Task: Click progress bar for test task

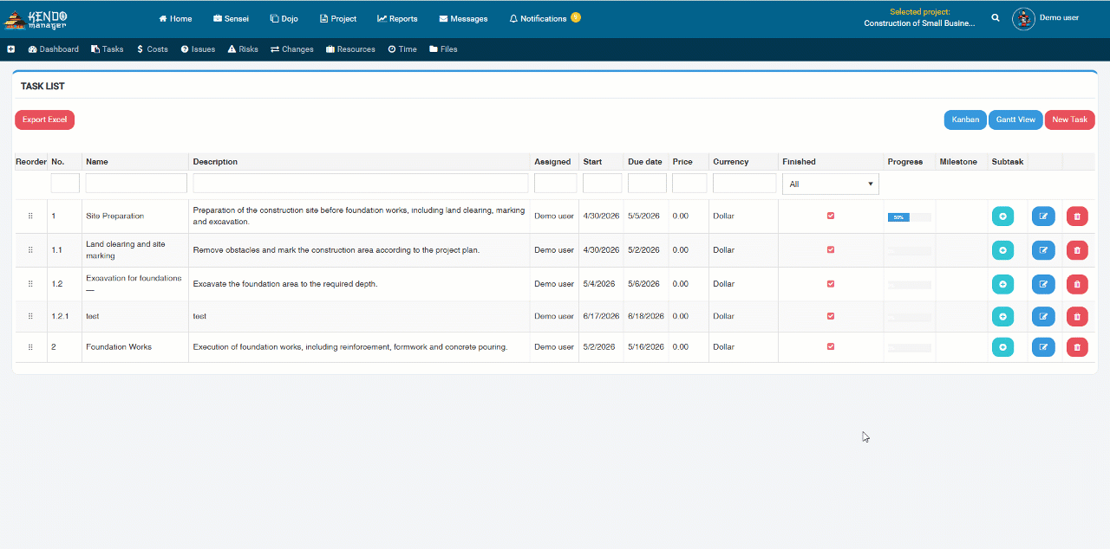Action: point(909,317)
